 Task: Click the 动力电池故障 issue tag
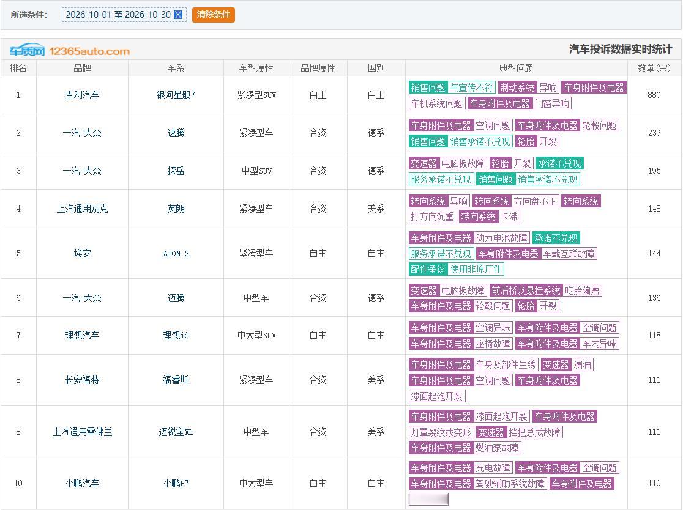click(501, 238)
